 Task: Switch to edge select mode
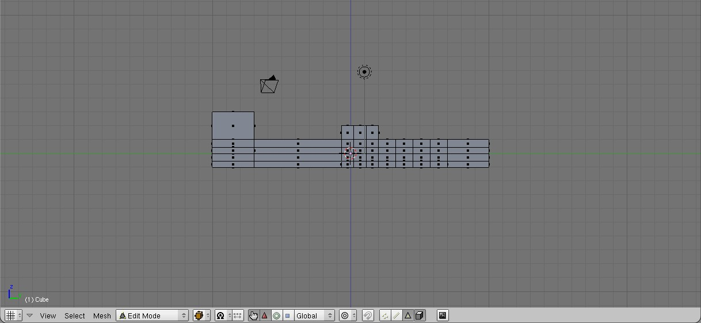pyautogui.click(x=396, y=316)
